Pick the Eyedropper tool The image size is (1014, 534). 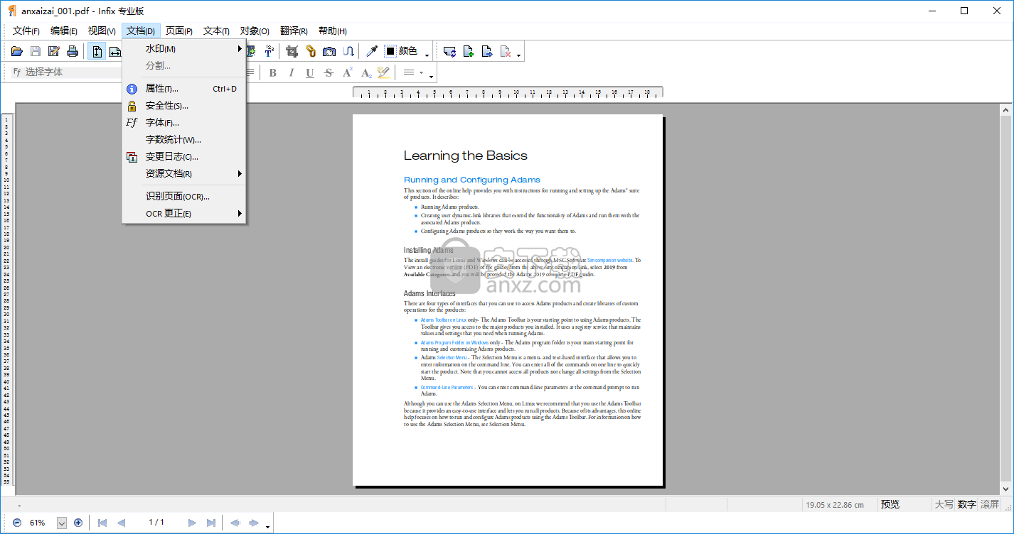pos(371,51)
